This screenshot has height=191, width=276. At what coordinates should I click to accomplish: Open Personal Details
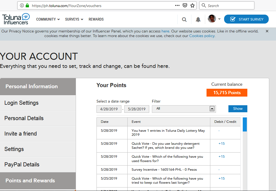click(x=38, y=118)
